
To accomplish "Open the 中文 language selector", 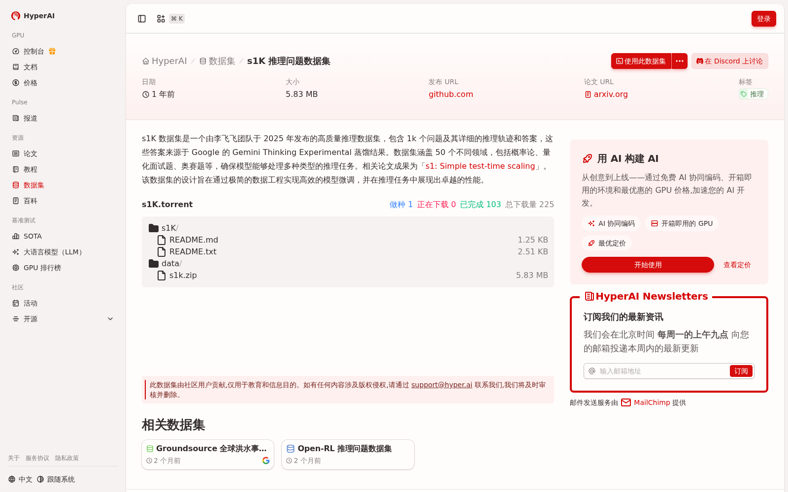I will (x=20, y=479).
